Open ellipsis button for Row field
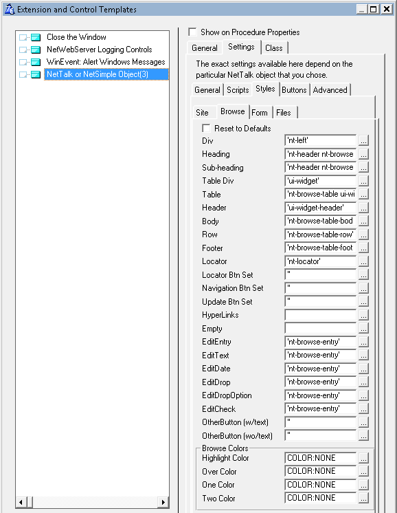 363,234
